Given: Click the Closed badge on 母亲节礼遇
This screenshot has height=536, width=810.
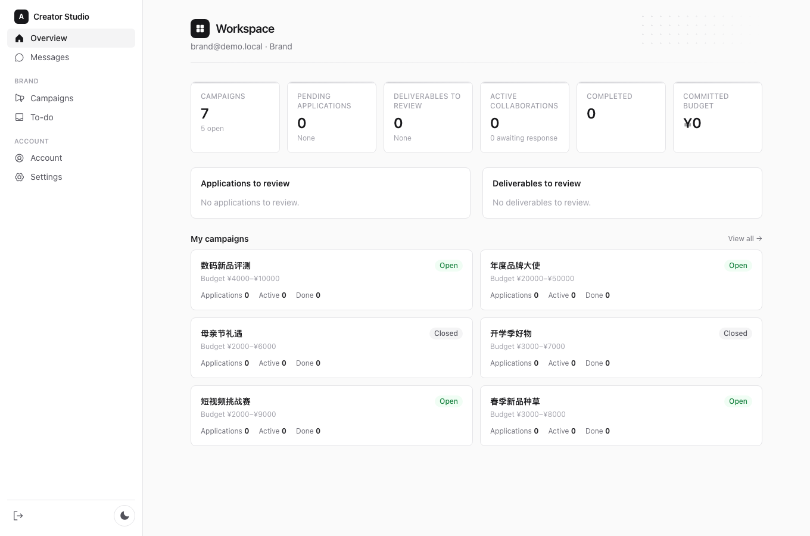Looking at the screenshot, I should click(446, 334).
